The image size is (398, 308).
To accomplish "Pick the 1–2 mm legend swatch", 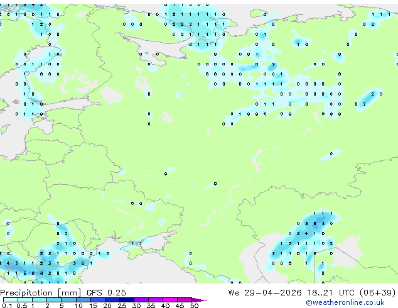I will click(x=40, y=300).
